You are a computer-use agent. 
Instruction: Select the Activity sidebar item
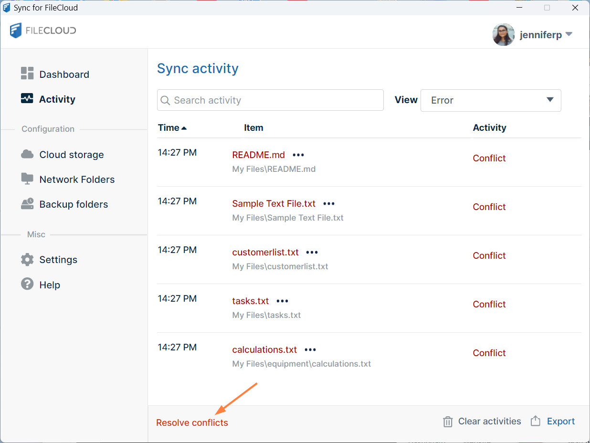(57, 99)
